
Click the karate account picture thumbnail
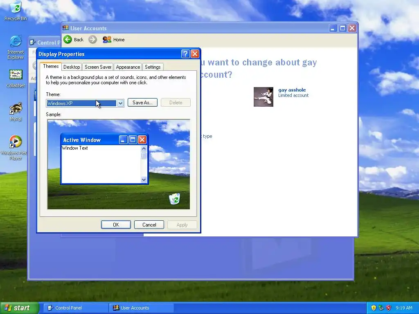[x=263, y=96]
